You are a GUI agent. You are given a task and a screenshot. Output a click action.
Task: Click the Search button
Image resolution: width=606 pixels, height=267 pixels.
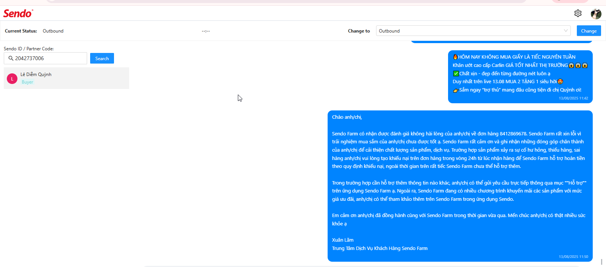click(102, 58)
